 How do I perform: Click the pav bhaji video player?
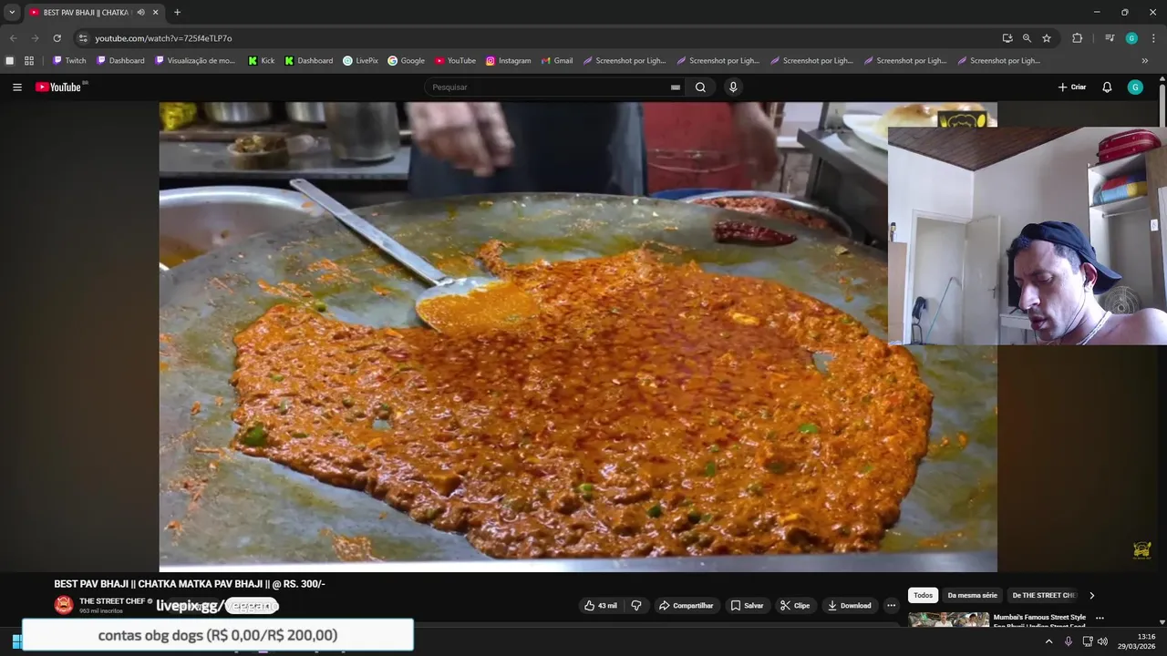click(578, 337)
